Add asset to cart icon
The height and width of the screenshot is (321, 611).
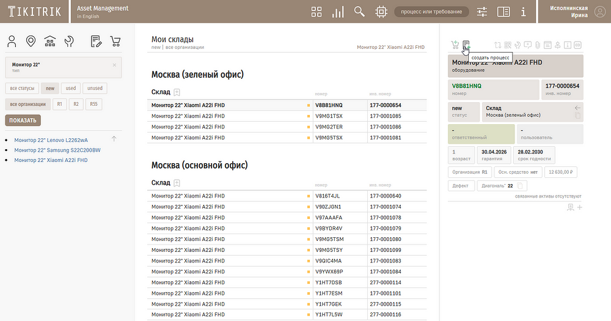[455, 44]
